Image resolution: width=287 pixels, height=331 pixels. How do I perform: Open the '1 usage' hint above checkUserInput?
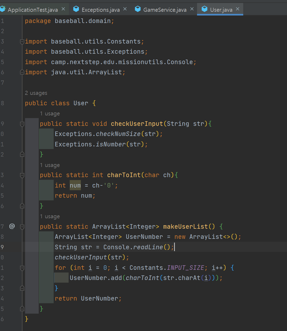tap(50, 114)
